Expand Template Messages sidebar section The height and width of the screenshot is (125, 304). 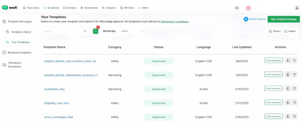tap(20, 22)
